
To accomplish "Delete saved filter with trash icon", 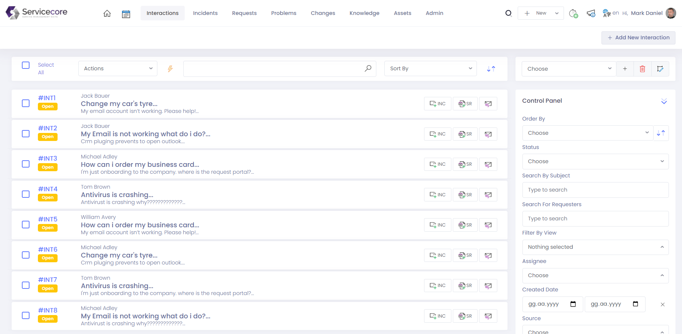I will 642,69.
